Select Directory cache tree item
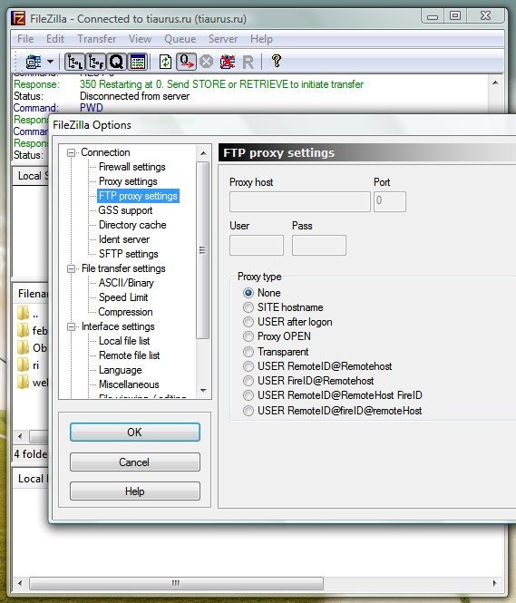516x603 pixels. pyautogui.click(x=132, y=225)
